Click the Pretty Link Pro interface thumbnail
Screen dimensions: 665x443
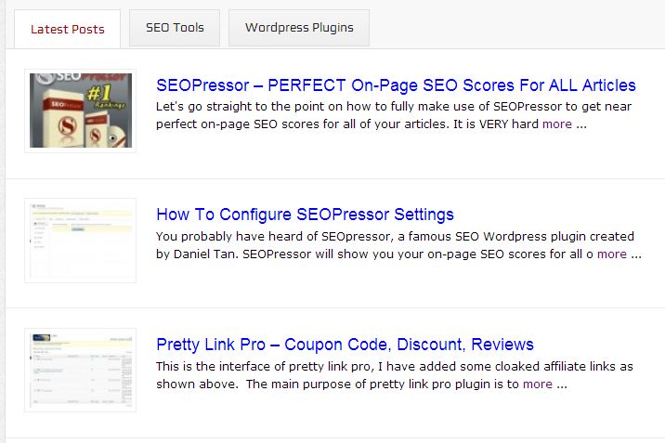[81, 370]
